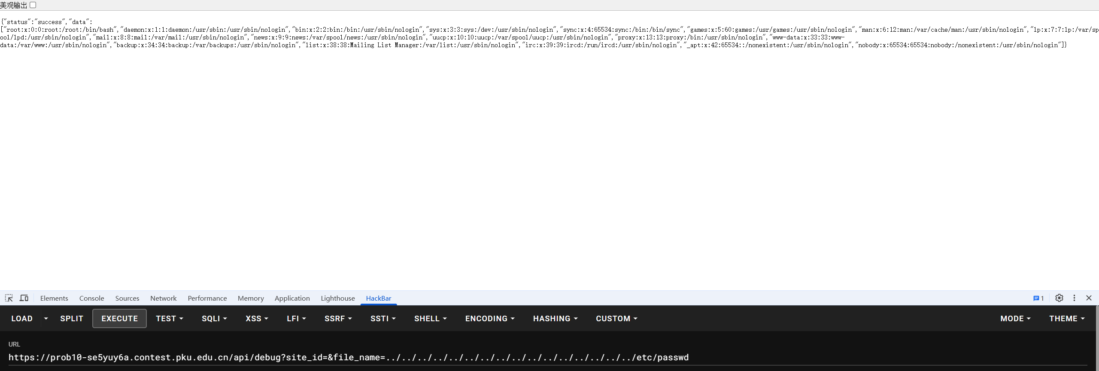Enable the 美观输出 pretty print checkbox
1099x371 pixels.
pyautogui.click(x=33, y=5)
